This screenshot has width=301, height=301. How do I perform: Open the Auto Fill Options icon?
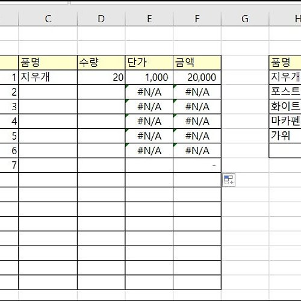[x=229, y=180]
